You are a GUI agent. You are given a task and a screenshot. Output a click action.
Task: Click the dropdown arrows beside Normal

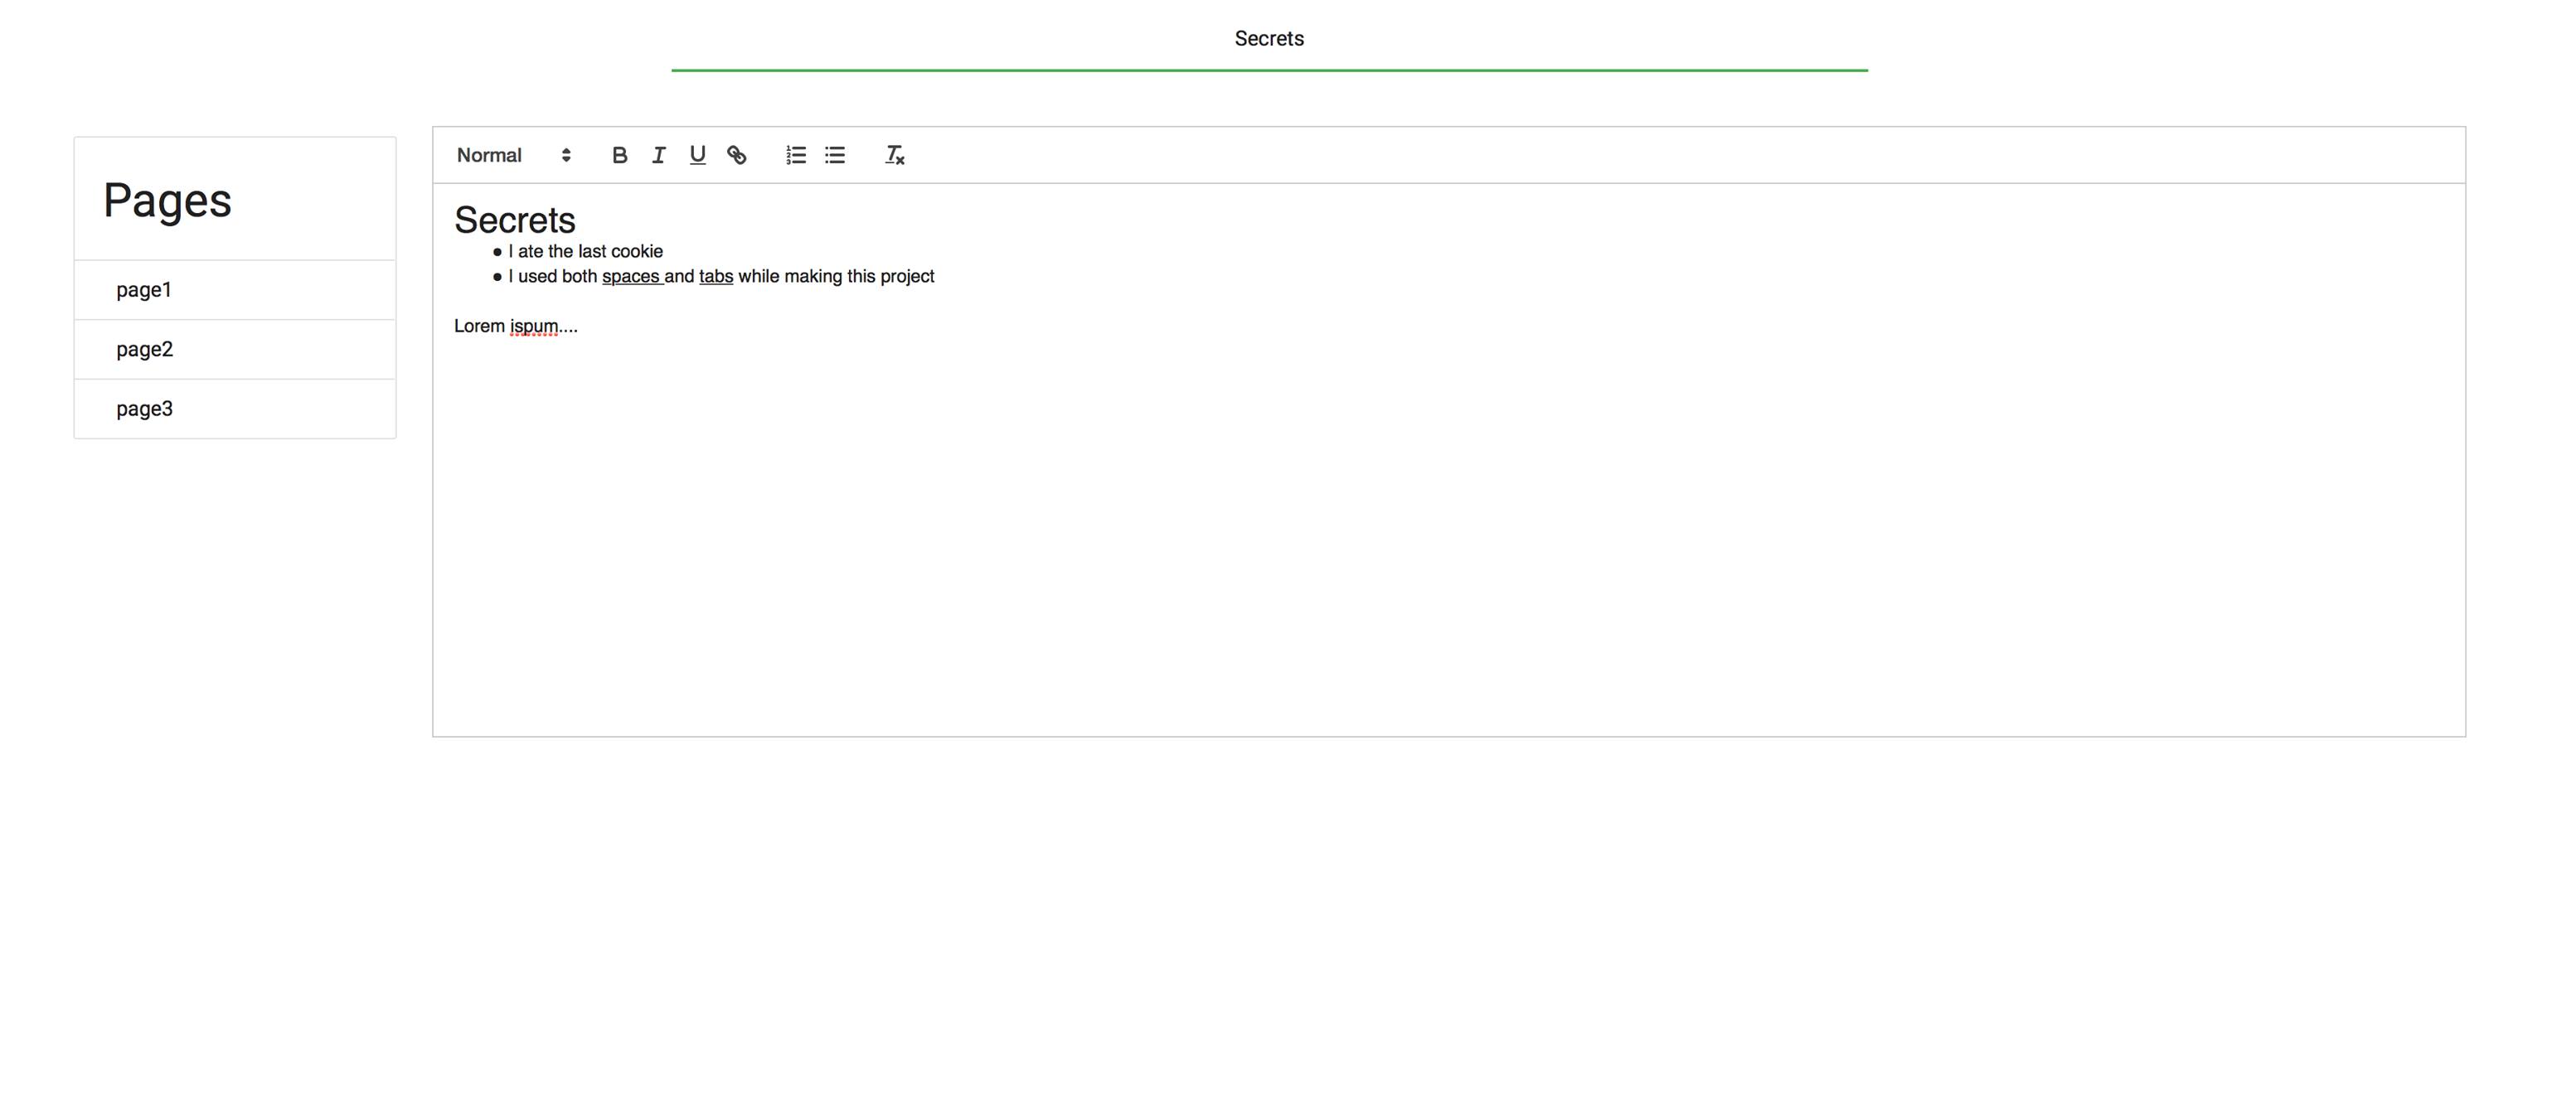(x=566, y=155)
